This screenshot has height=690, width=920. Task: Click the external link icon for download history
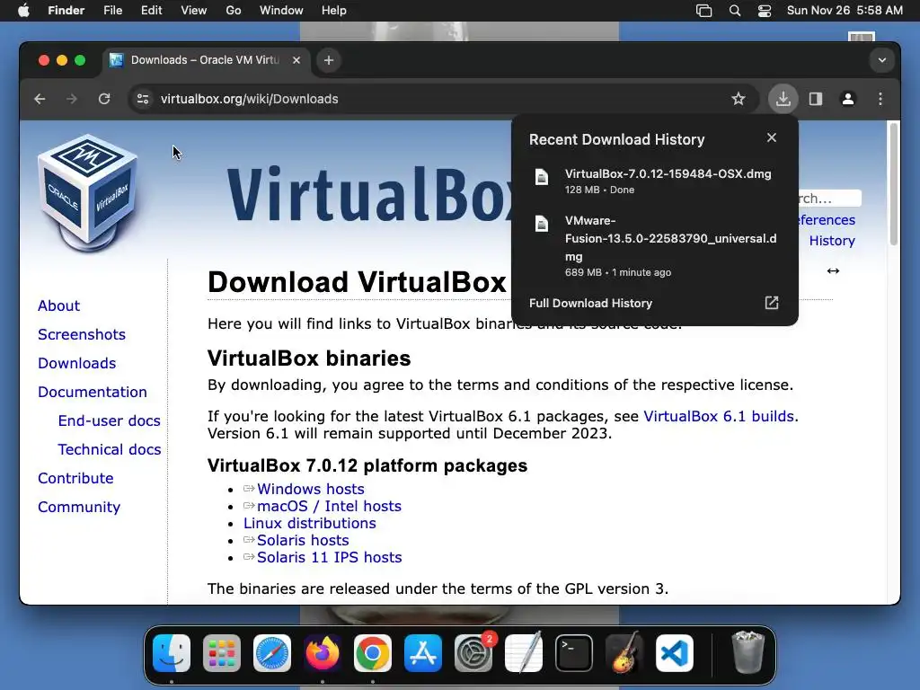772,303
